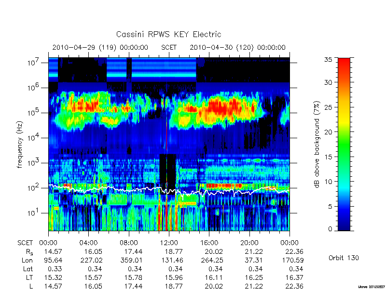Click the L row value 20.02
This screenshot has height=289, width=386.
tap(214, 286)
